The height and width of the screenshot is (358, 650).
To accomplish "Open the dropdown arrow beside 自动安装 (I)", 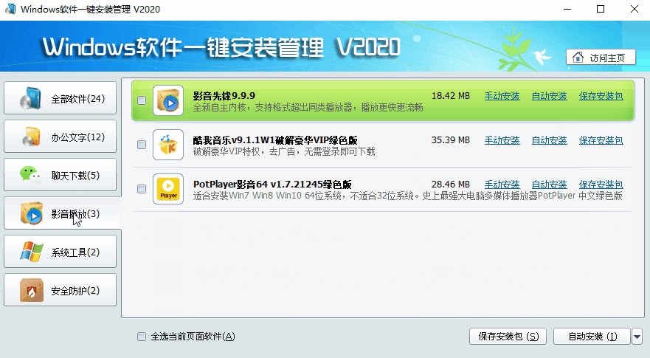I will (x=637, y=337).
